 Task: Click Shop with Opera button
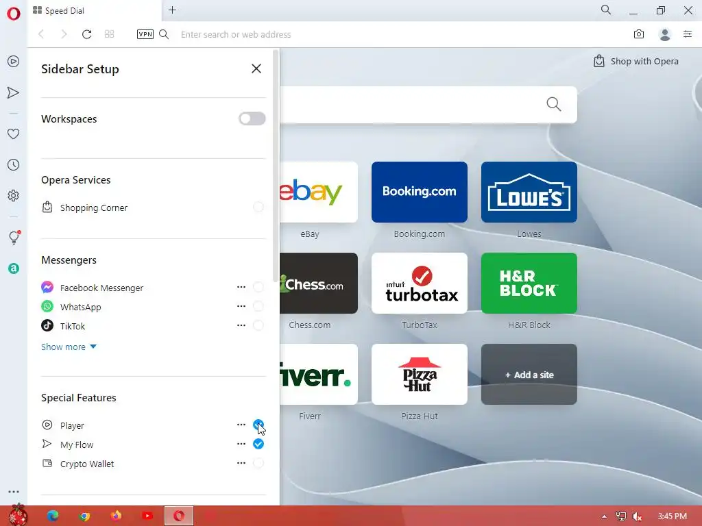point(636,61)
